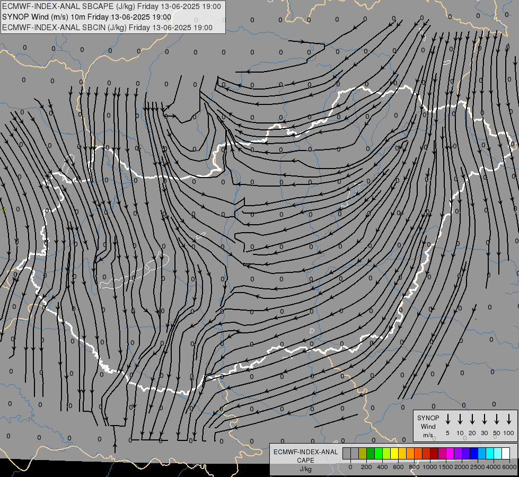Select the 50 m/s wind arrow in legend

[497, 419]
